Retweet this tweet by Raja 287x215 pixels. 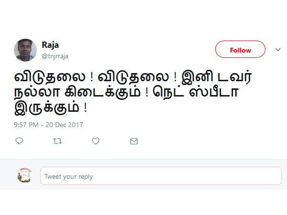pyautogui.click(x=57, y=141)
